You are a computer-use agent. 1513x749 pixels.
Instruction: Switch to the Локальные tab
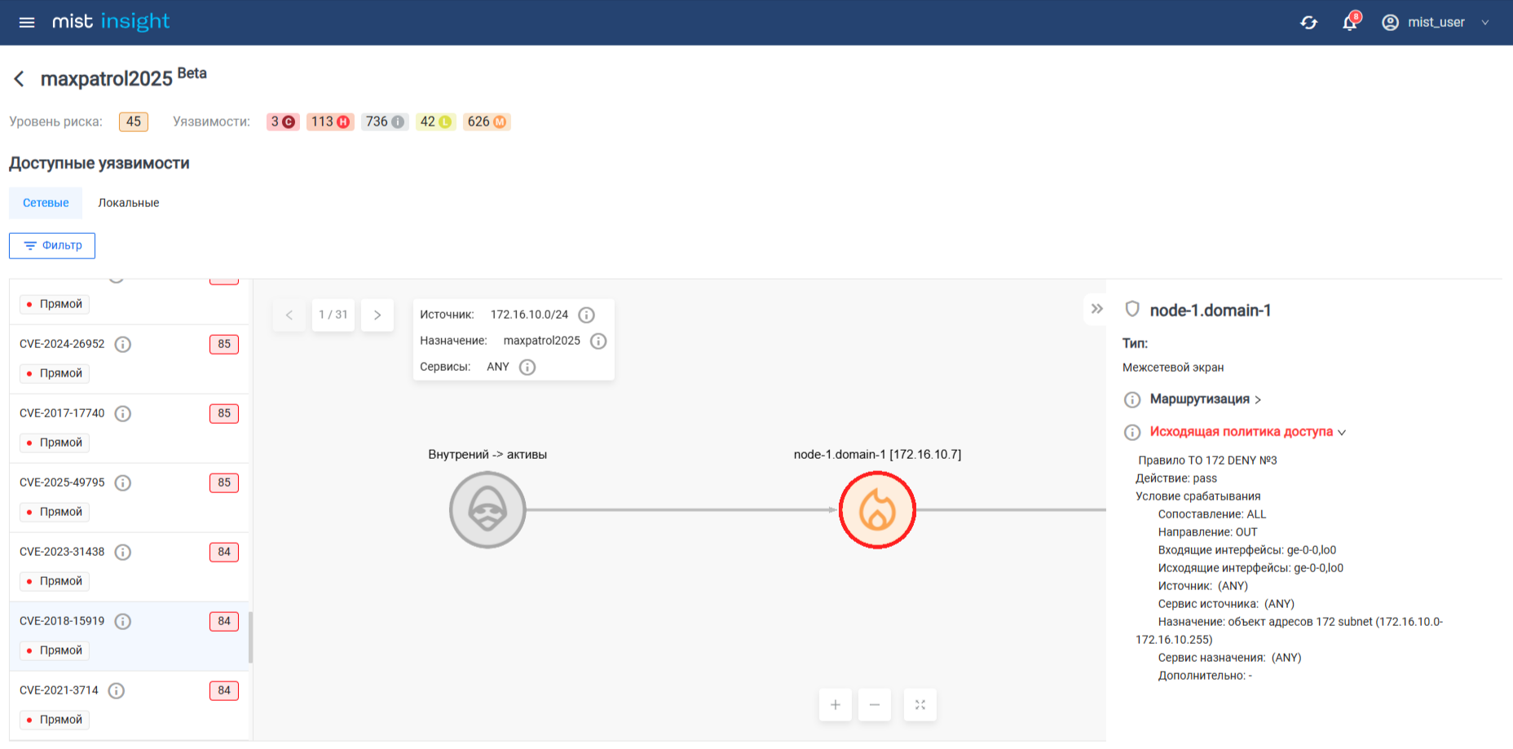[129, 203]
